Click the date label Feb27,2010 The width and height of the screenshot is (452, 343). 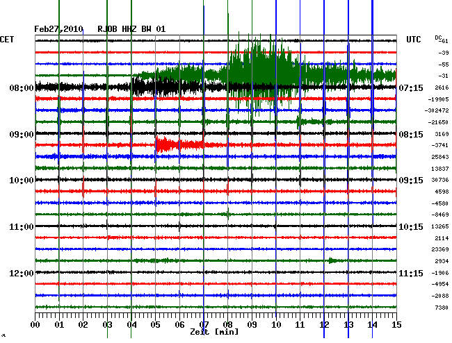pyautogui.click(x=58, y=29)
